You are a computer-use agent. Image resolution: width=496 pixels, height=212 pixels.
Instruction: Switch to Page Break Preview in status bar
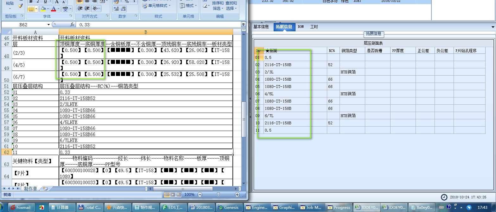pos(179,195)
